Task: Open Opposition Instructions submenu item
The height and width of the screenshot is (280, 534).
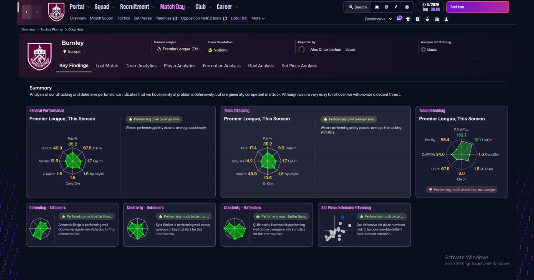Action: (204, 18)
